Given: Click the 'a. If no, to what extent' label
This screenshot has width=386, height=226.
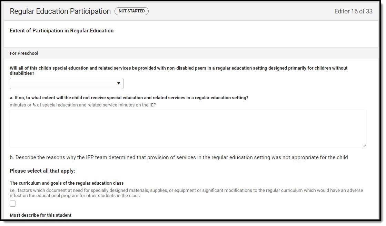Looking at the screenshot, I should (129, 98).
